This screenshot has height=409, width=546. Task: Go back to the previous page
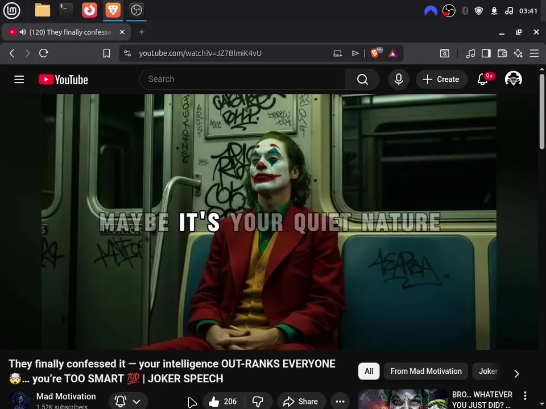pyautogui.click(x=12, y=53)
